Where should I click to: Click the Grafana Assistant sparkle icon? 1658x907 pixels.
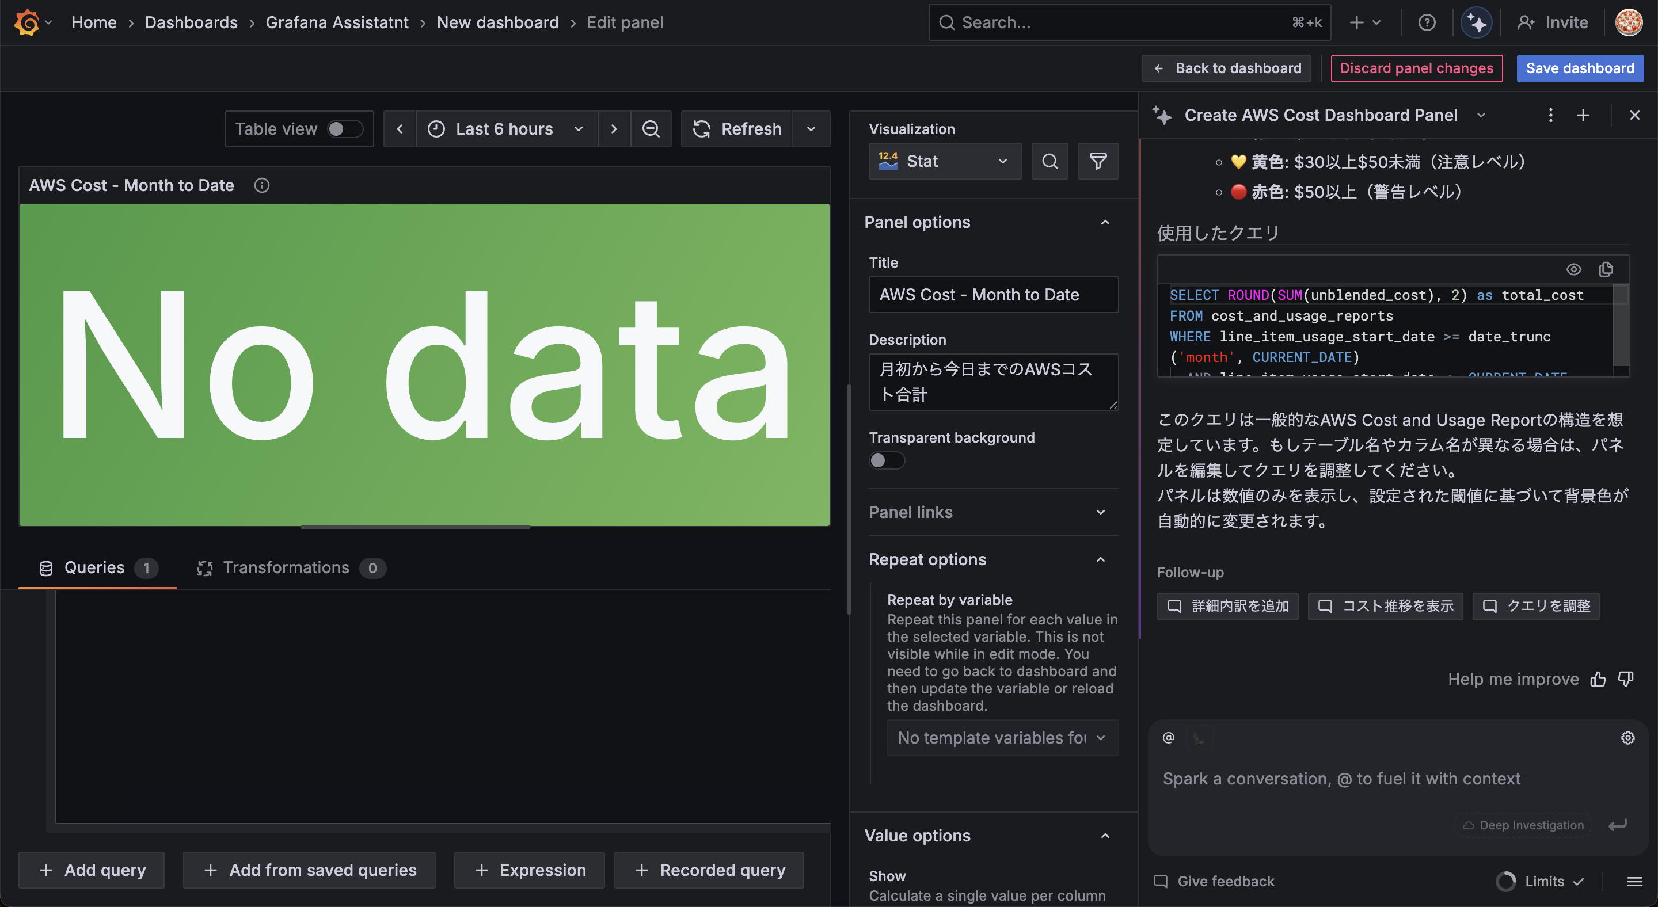(1476, 23)
